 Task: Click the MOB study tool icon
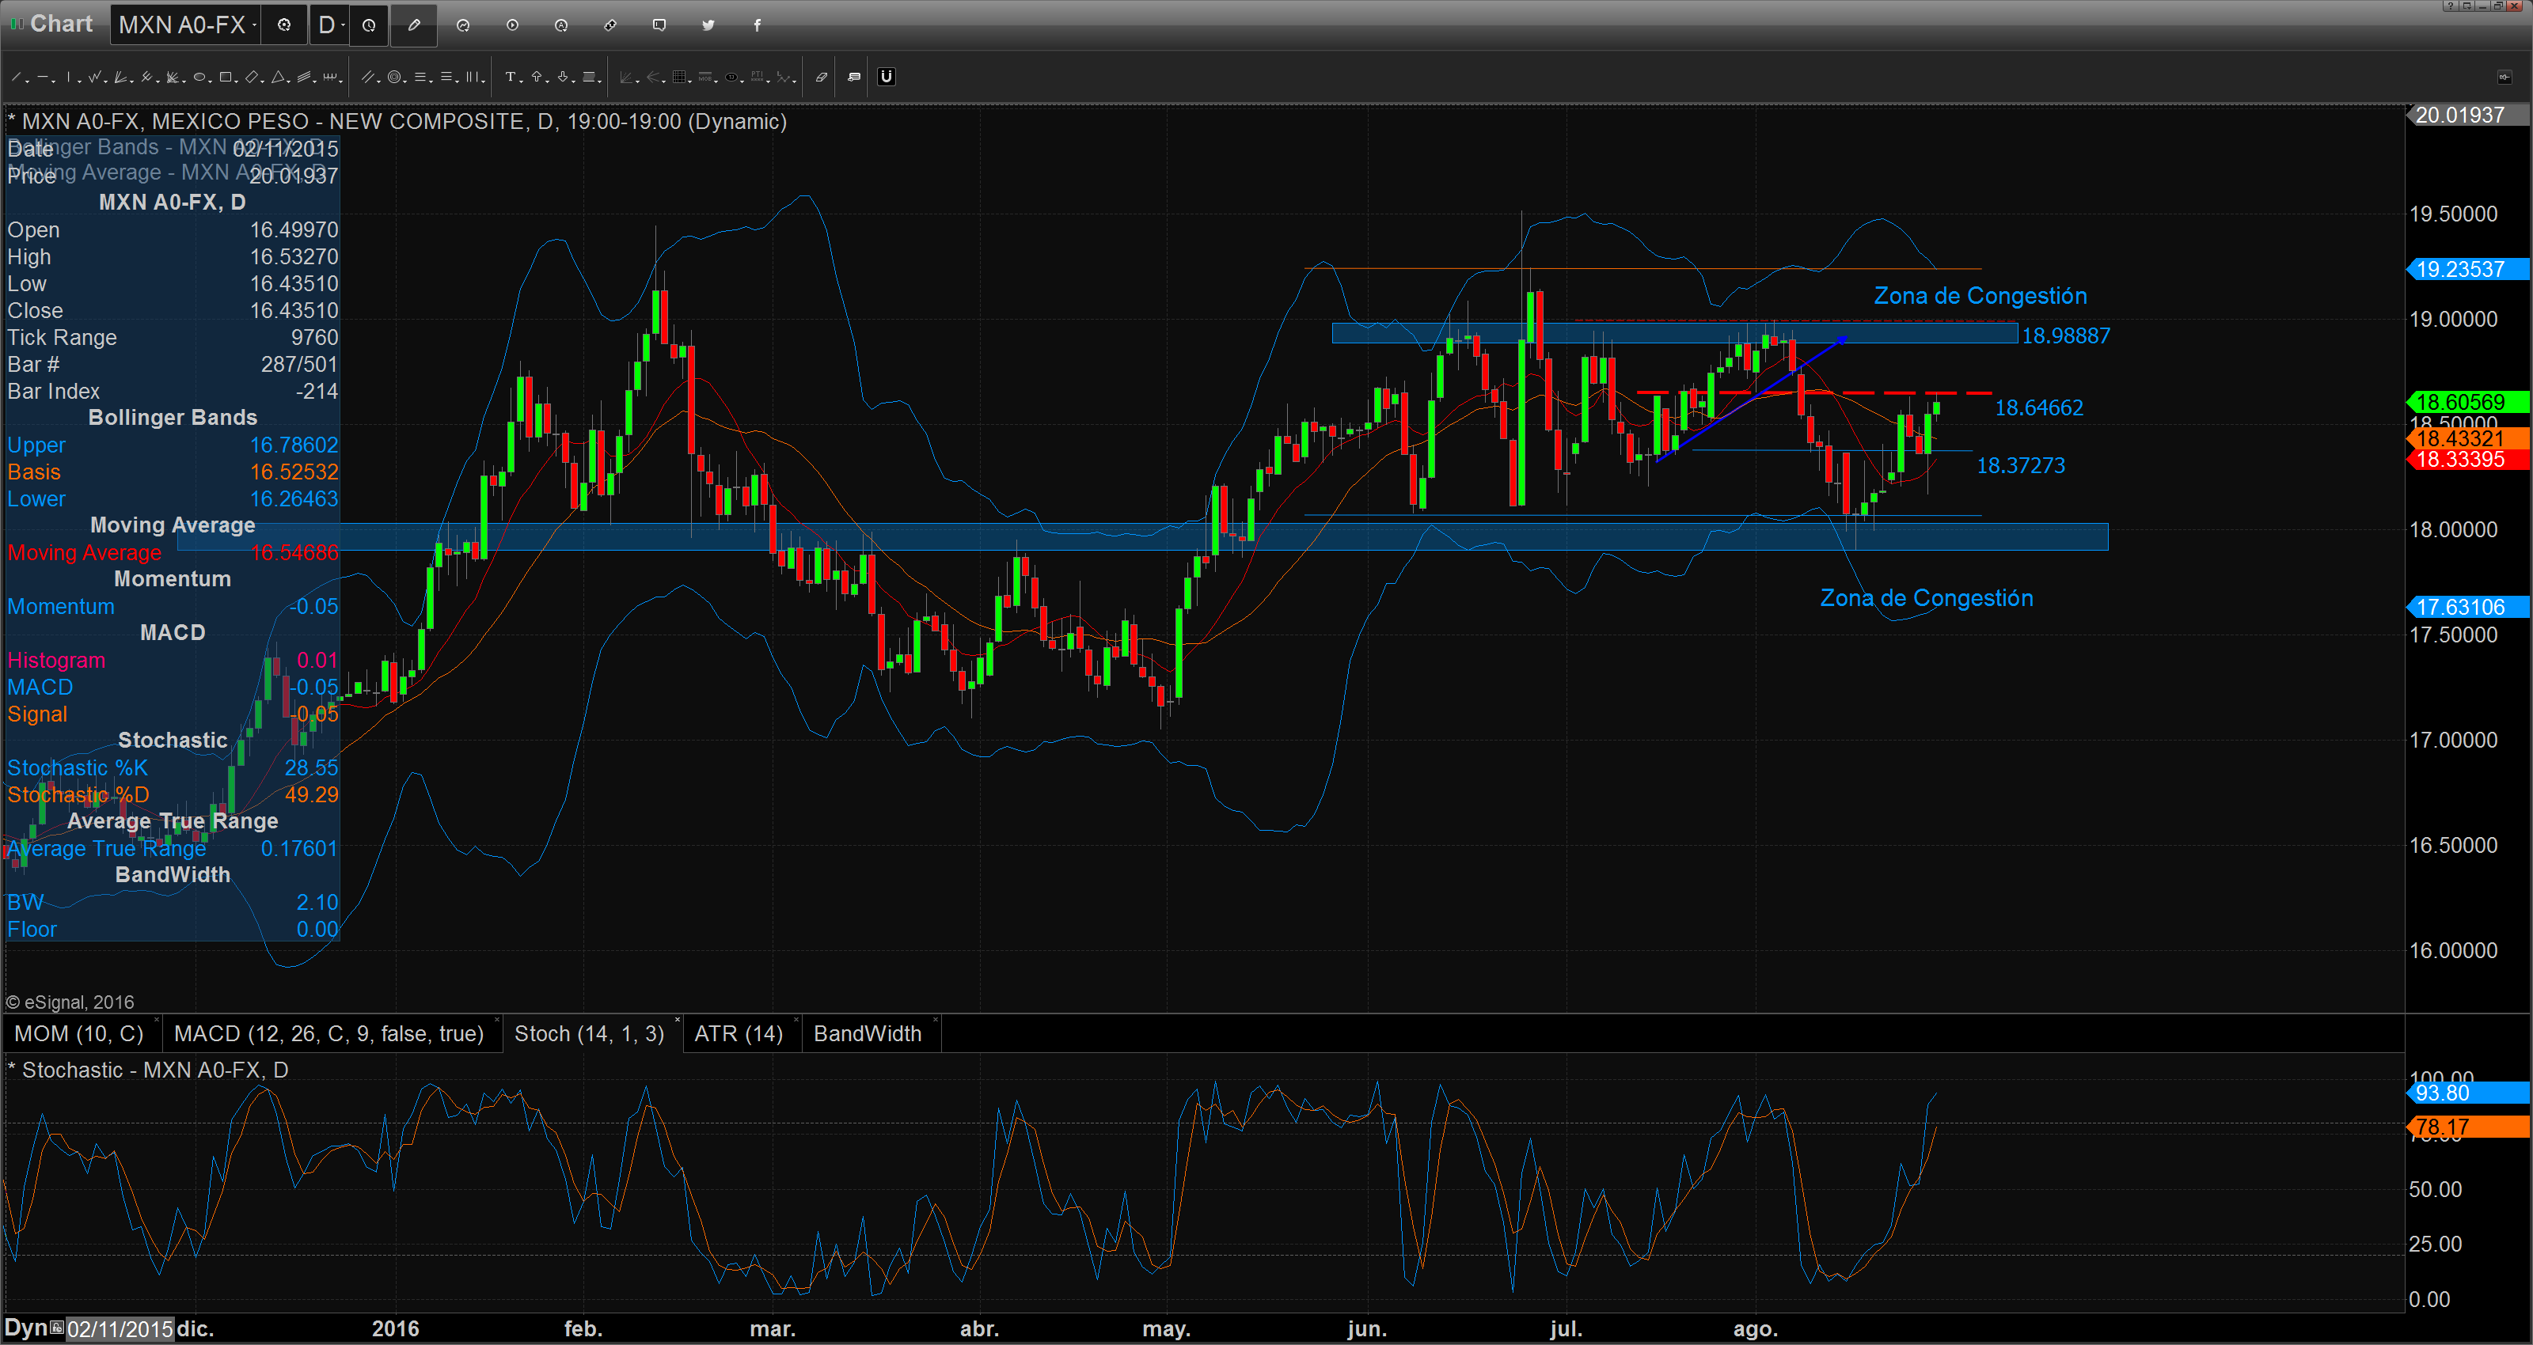coord(705,77)
